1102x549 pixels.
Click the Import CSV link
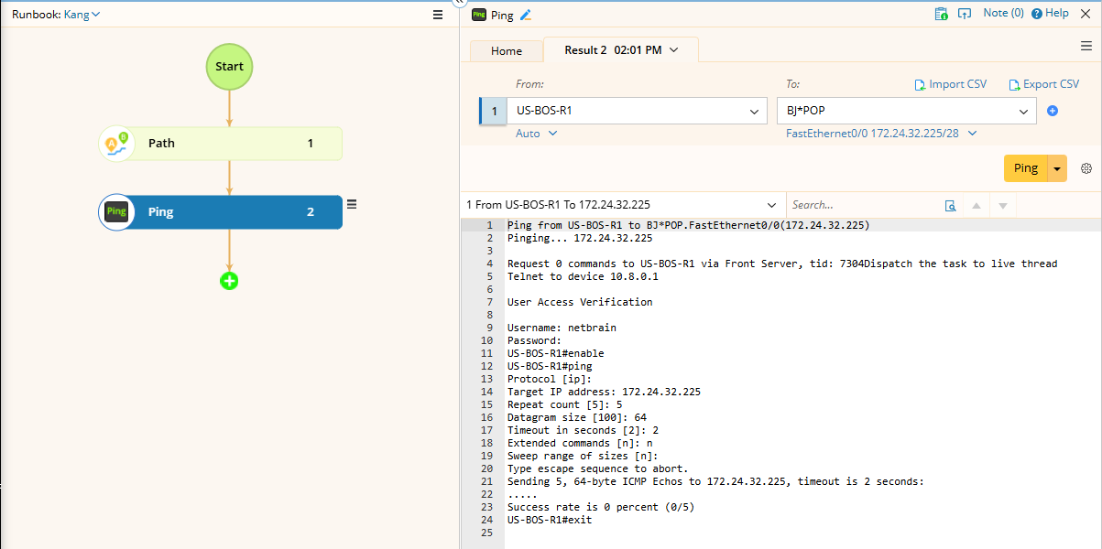click(951, 84)
